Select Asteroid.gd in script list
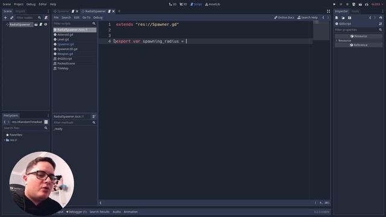The height and width of the screenshot is (217, 386). click(x=65, y=35)
